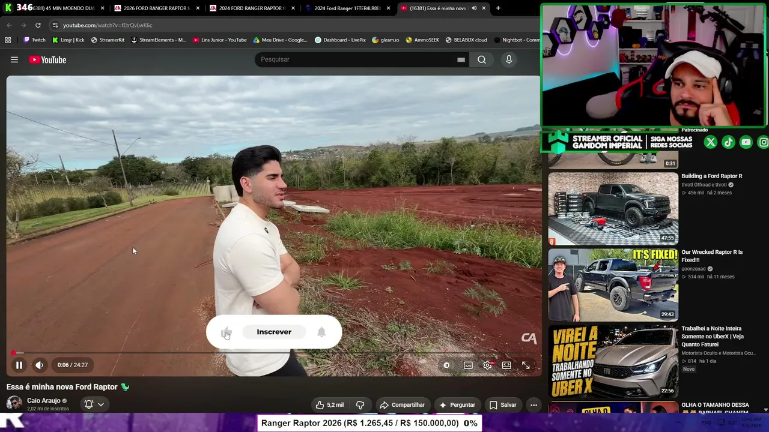Open the Linsjr | Kick bookmark
769x432 pixels.
pyautogui.click(x=68, y=40)
